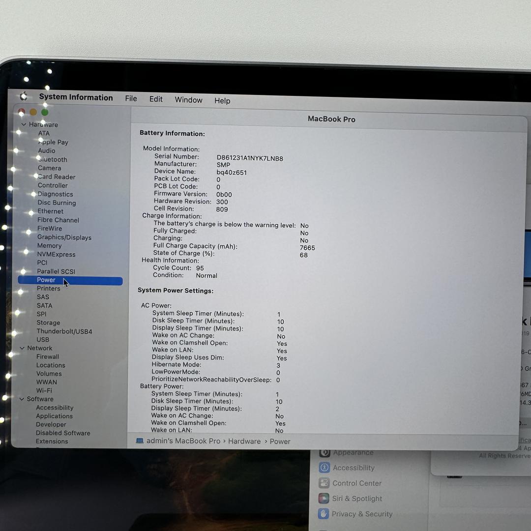Screen dimensions: 531x531
Task: Select Graphics/Displays in the sidebar
Action: (64, 237)
